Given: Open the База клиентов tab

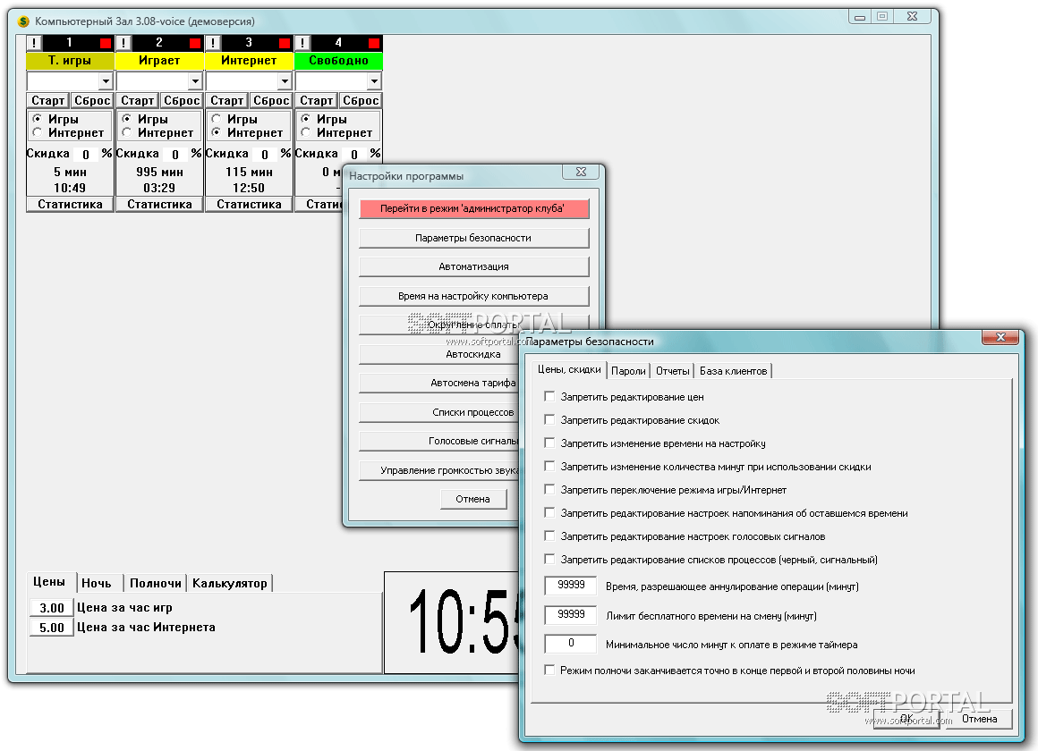Looking at the screenshot, I should tap(734, 371).
